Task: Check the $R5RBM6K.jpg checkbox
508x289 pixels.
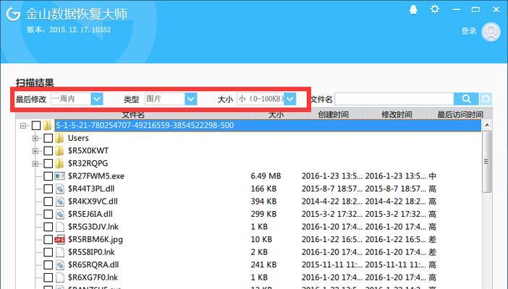Action: pyautogui.click(x=48, y=239)
